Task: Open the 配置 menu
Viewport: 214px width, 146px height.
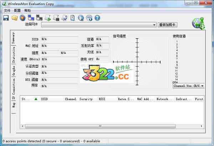Action: tap(17, 11)
